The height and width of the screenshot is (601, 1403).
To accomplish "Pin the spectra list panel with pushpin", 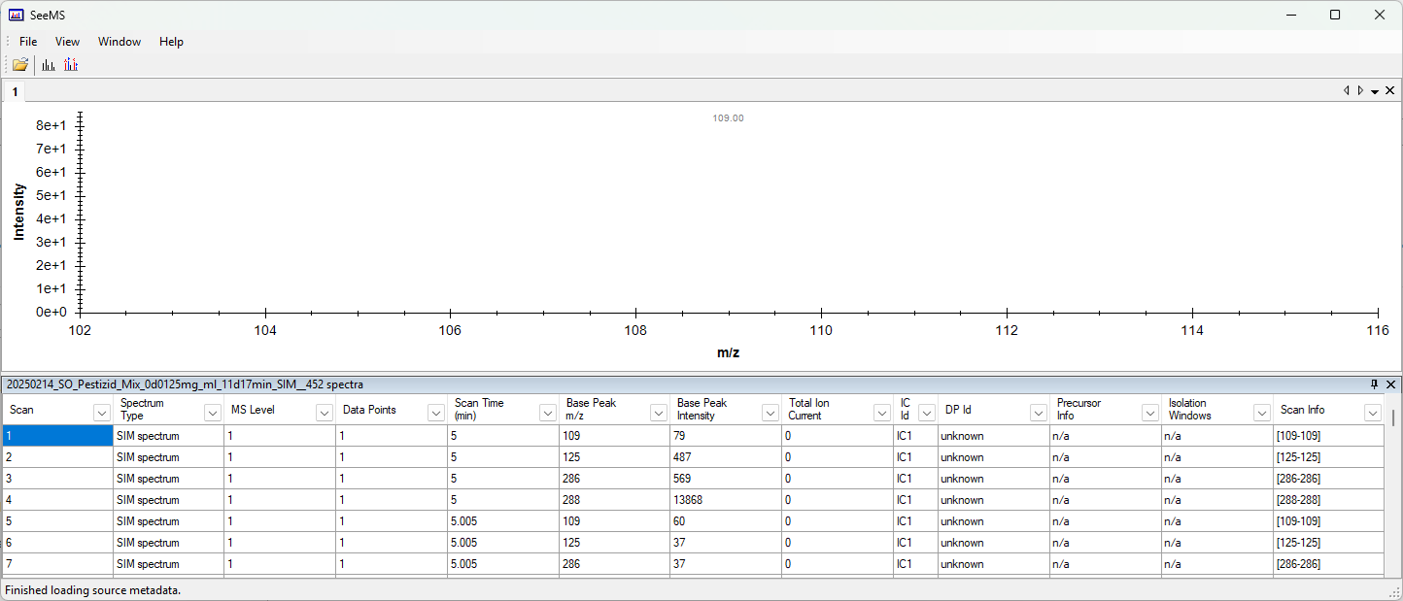I will click(1375, 384).
